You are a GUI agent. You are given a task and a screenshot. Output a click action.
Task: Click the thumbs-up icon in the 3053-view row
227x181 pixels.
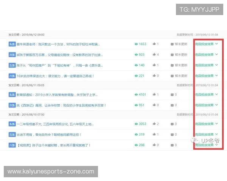[154, 124]
